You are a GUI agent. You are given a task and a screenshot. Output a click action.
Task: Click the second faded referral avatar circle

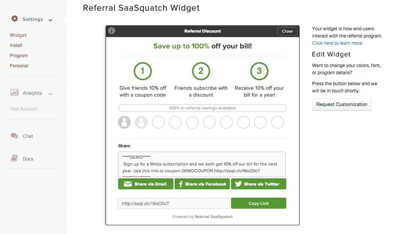[x=141, y=122]
